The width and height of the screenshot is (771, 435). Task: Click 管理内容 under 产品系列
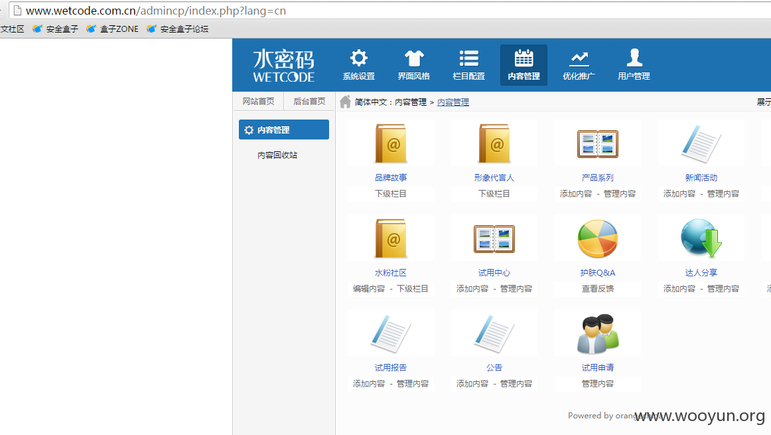click(x=620, y=194)
